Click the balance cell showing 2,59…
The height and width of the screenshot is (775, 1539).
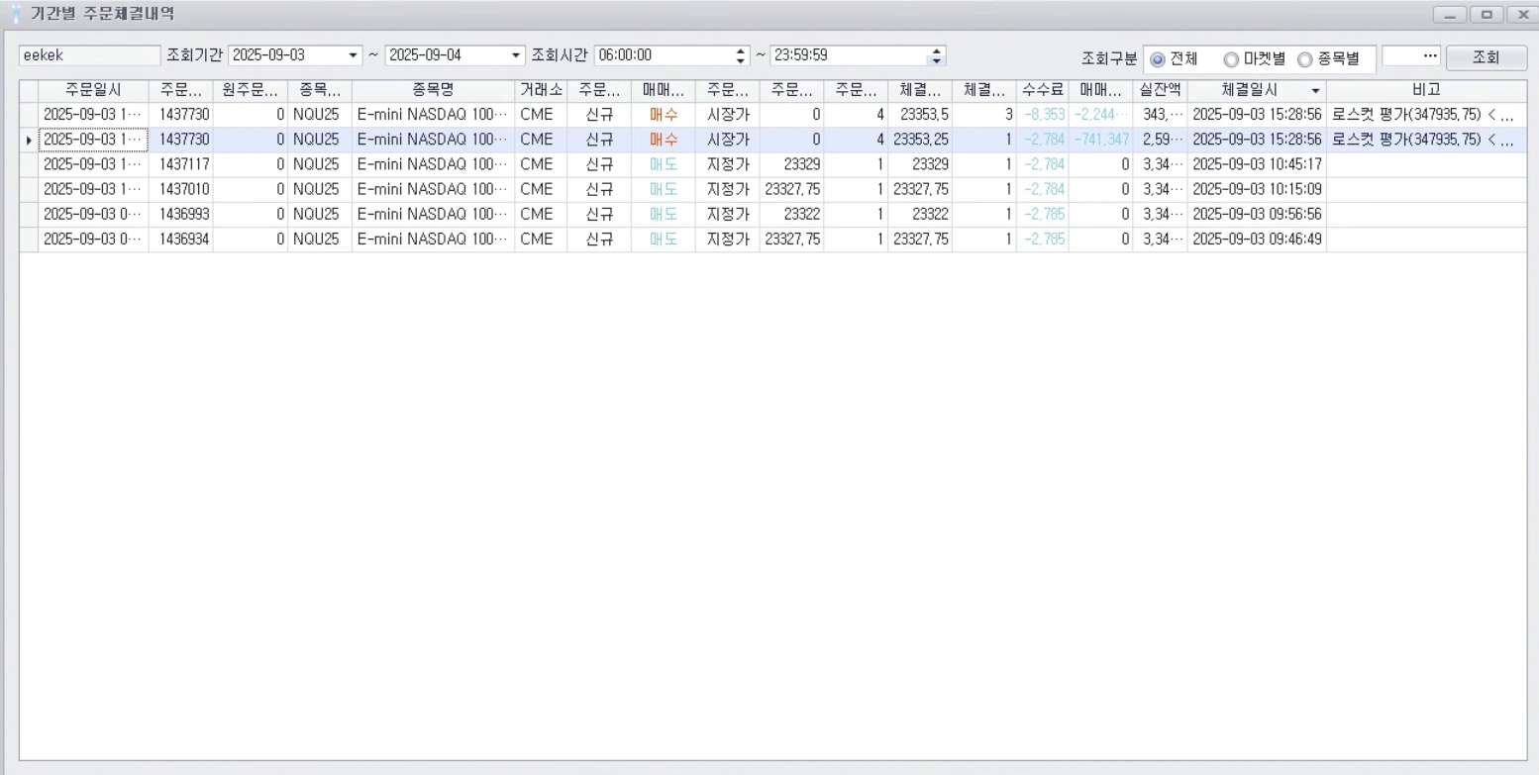1160,140
